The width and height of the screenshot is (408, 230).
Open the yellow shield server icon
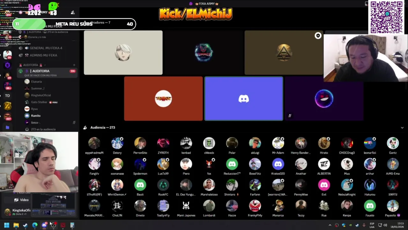tap(7, 106)
